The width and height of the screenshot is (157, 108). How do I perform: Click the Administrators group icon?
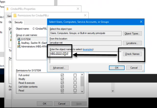19,46
